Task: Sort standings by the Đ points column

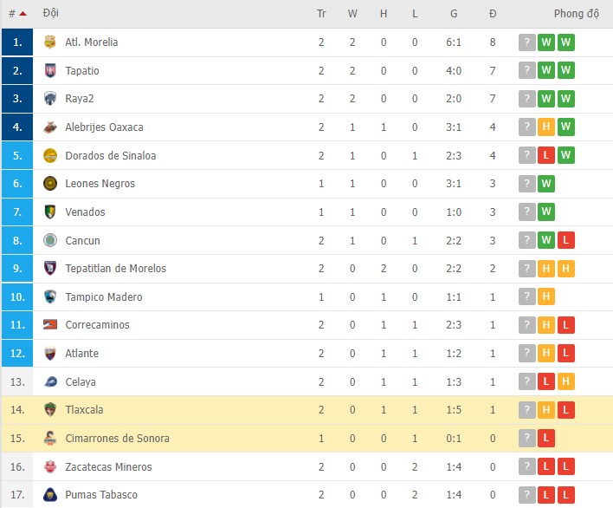Action: click(493, 14)
